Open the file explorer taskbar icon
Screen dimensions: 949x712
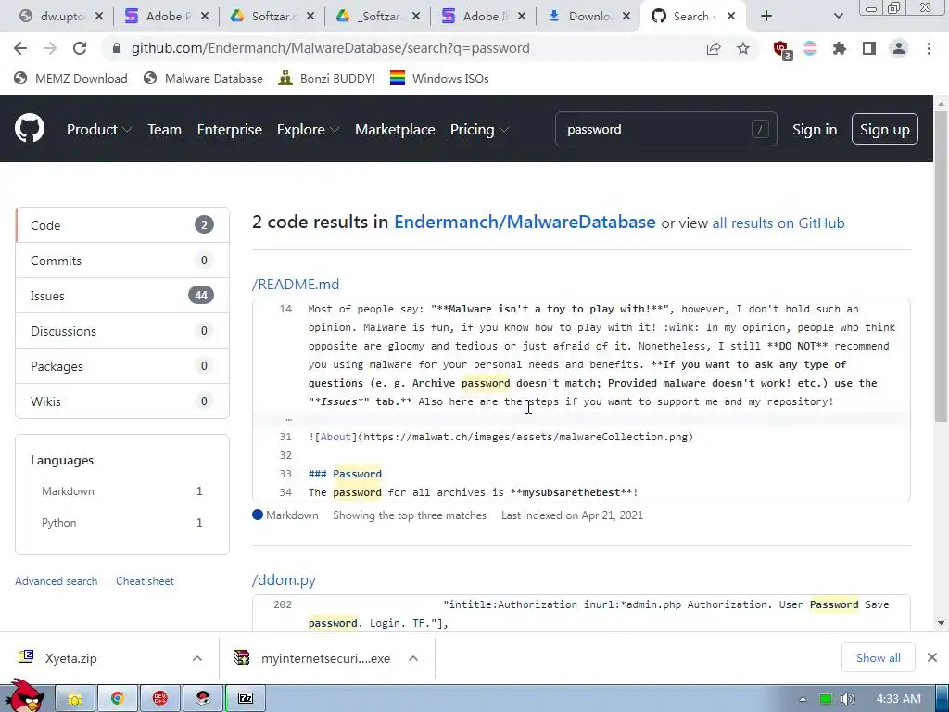coord(75,699)
